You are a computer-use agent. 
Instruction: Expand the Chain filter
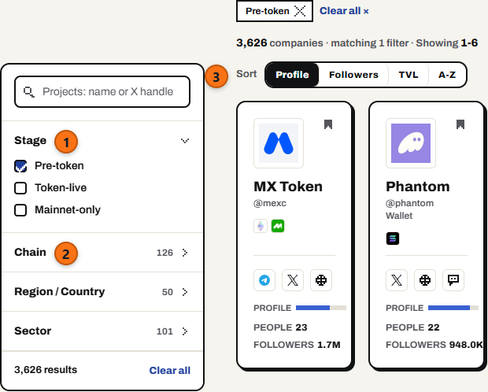click(x=102, y=253)
